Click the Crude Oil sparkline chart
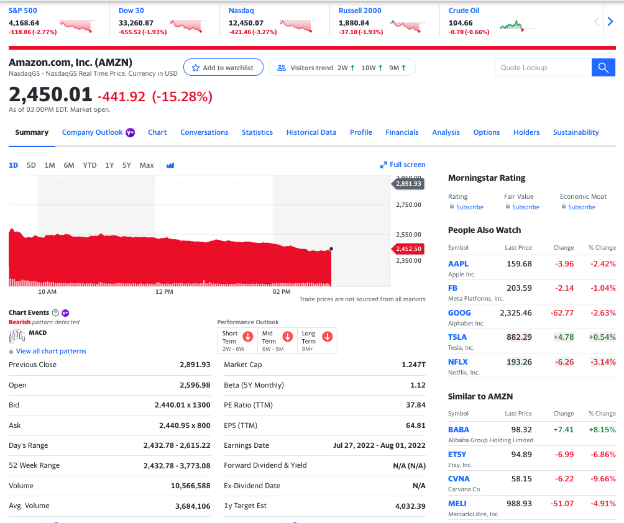The height and width of the screenshot is (523, 624). click(x=517, y=26)
